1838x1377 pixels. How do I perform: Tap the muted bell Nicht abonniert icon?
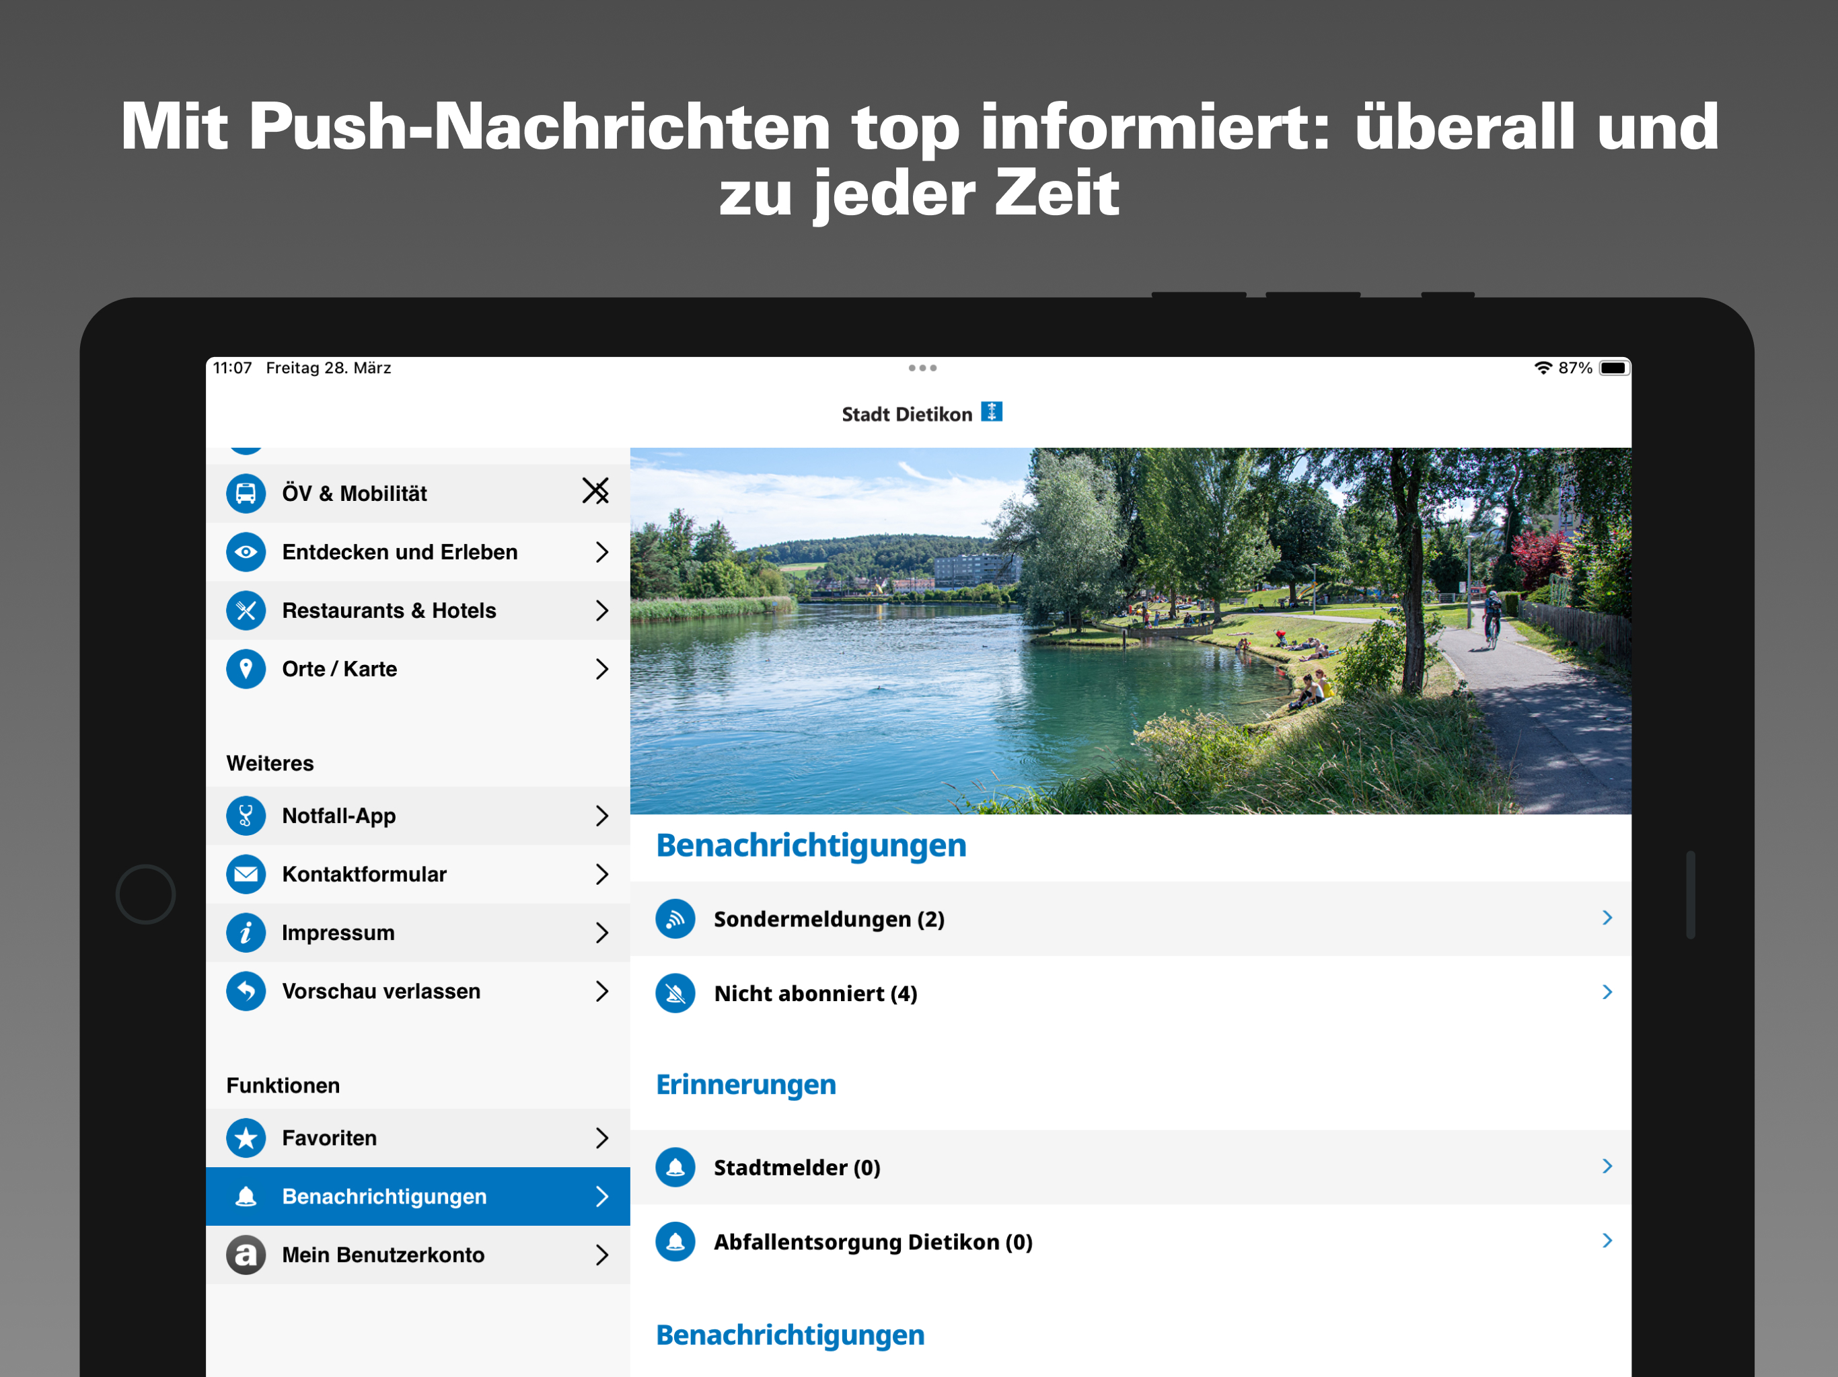[675, 993]
